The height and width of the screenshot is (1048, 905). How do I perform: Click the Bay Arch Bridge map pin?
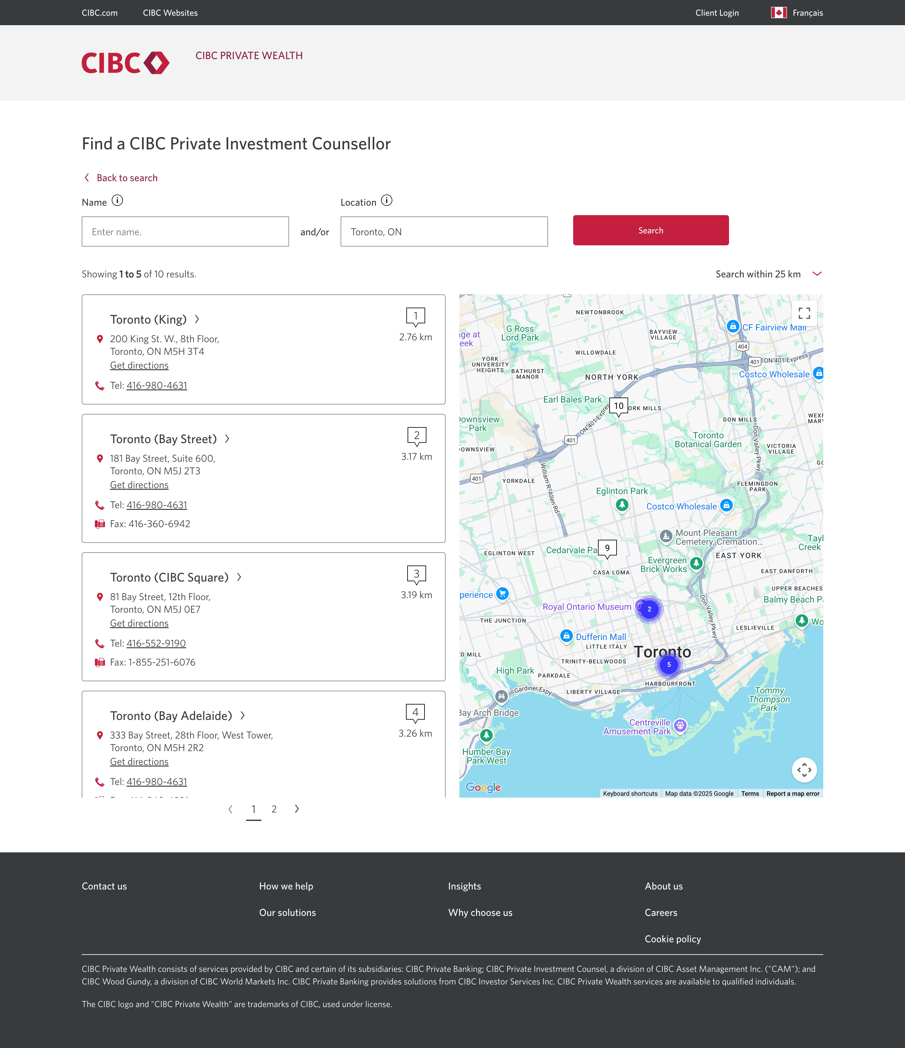pos(501,697)
